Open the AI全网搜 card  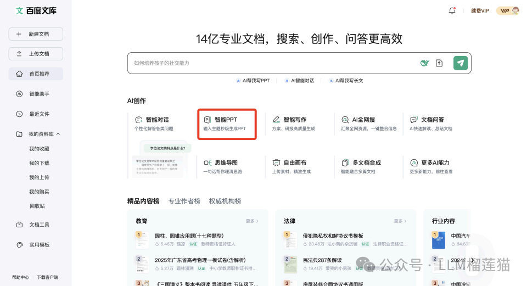pyautogui.click(x=369, y=124)
